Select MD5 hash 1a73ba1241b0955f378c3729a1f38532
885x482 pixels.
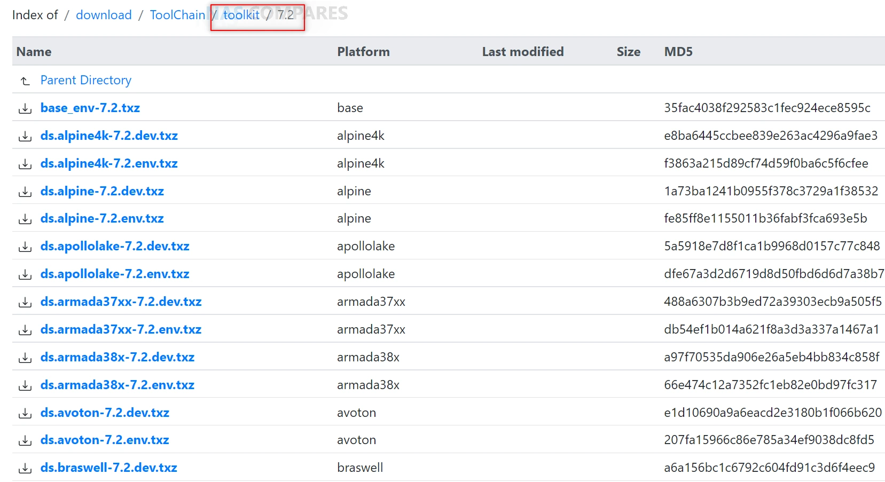(771, 191)
